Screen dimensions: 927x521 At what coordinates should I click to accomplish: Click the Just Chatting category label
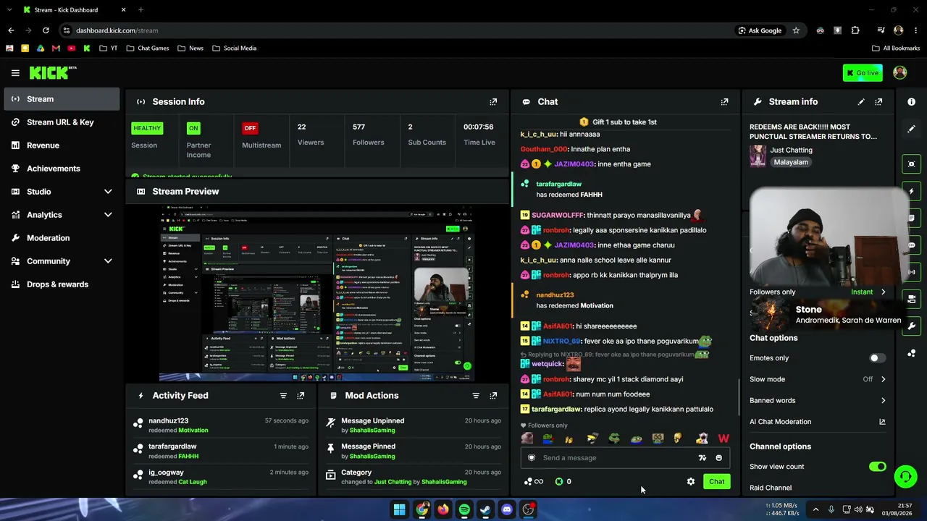point(791,151)
